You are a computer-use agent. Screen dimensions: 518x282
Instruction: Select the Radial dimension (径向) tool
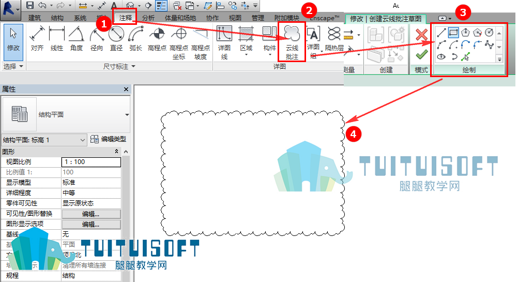(97, 39)
